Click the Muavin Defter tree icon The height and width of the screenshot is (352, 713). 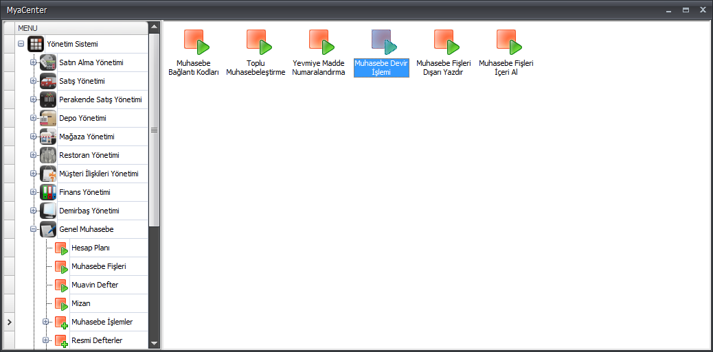coord(61,285)
